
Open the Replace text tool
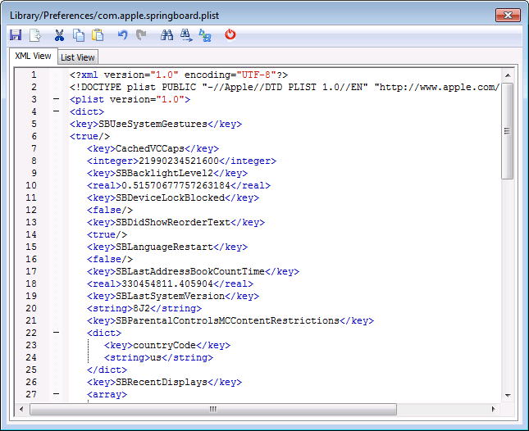205,35
